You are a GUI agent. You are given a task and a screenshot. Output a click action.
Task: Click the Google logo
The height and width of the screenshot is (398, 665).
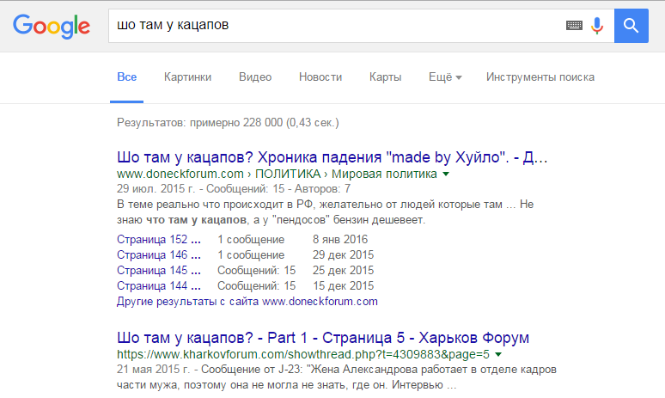coord(52,27)
